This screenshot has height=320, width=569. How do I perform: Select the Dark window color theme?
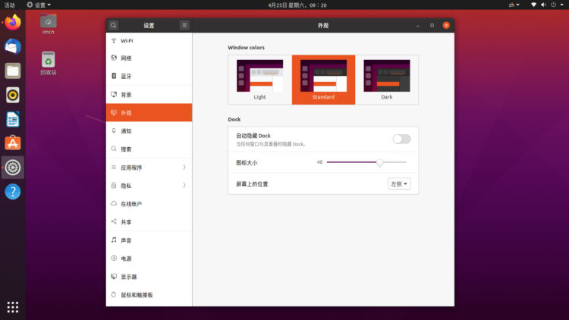[386, 80]
